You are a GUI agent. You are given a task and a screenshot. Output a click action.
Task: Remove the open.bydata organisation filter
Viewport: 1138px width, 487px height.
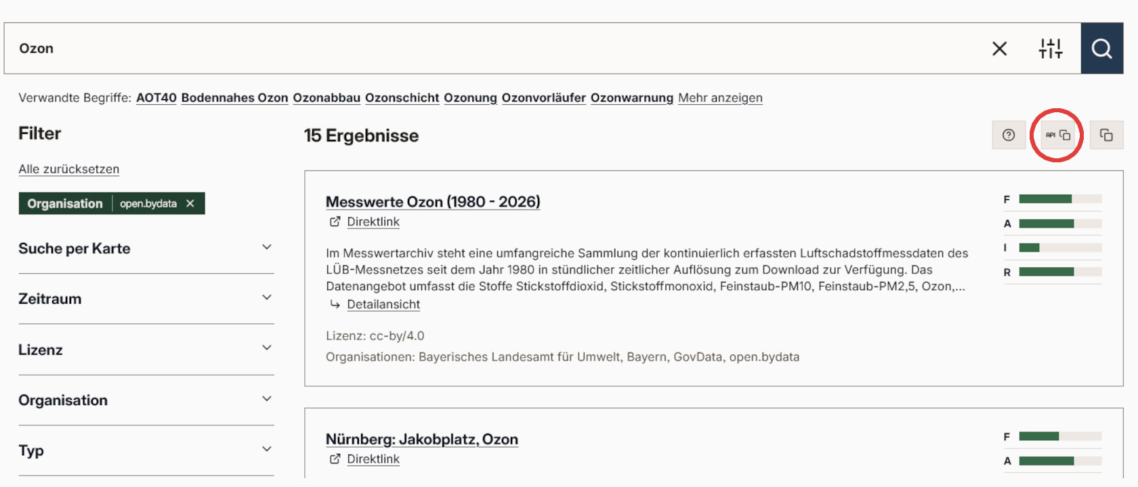point(190,204)
